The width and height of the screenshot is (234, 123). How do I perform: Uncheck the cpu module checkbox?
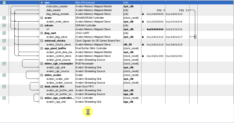4,2
